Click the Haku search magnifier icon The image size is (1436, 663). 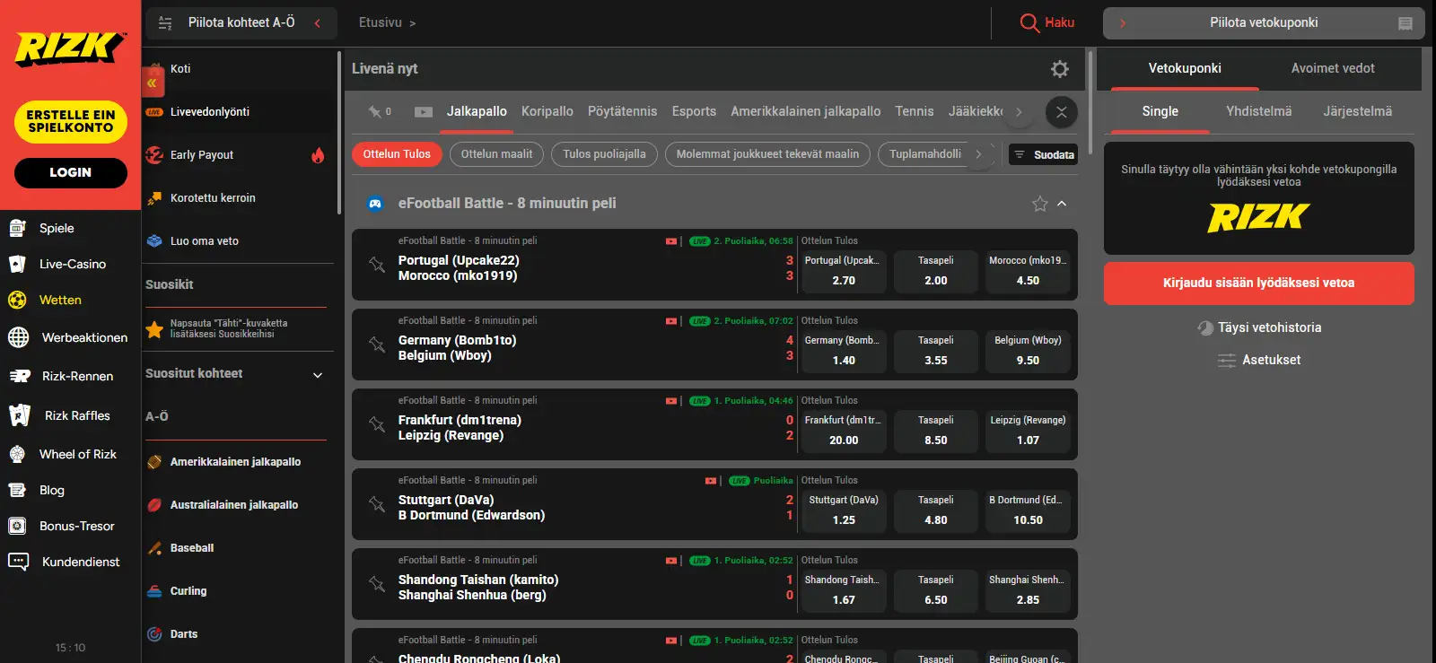pos(1029,22)
